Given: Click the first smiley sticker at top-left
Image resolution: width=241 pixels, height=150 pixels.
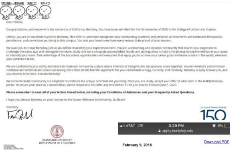Looking at the screenshot, I should (6, 12).
